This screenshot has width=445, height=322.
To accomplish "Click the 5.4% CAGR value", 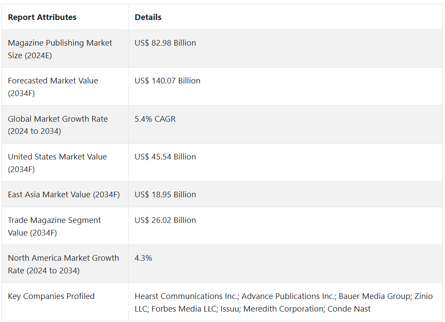I will click(x=155, y=119).
